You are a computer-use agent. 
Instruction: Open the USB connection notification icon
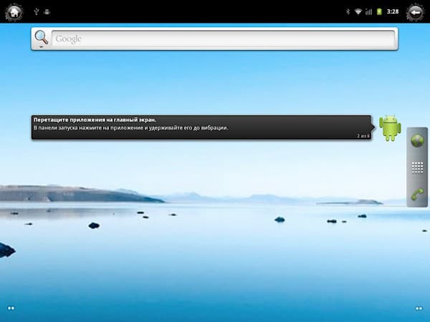click(x=36, y=11)
